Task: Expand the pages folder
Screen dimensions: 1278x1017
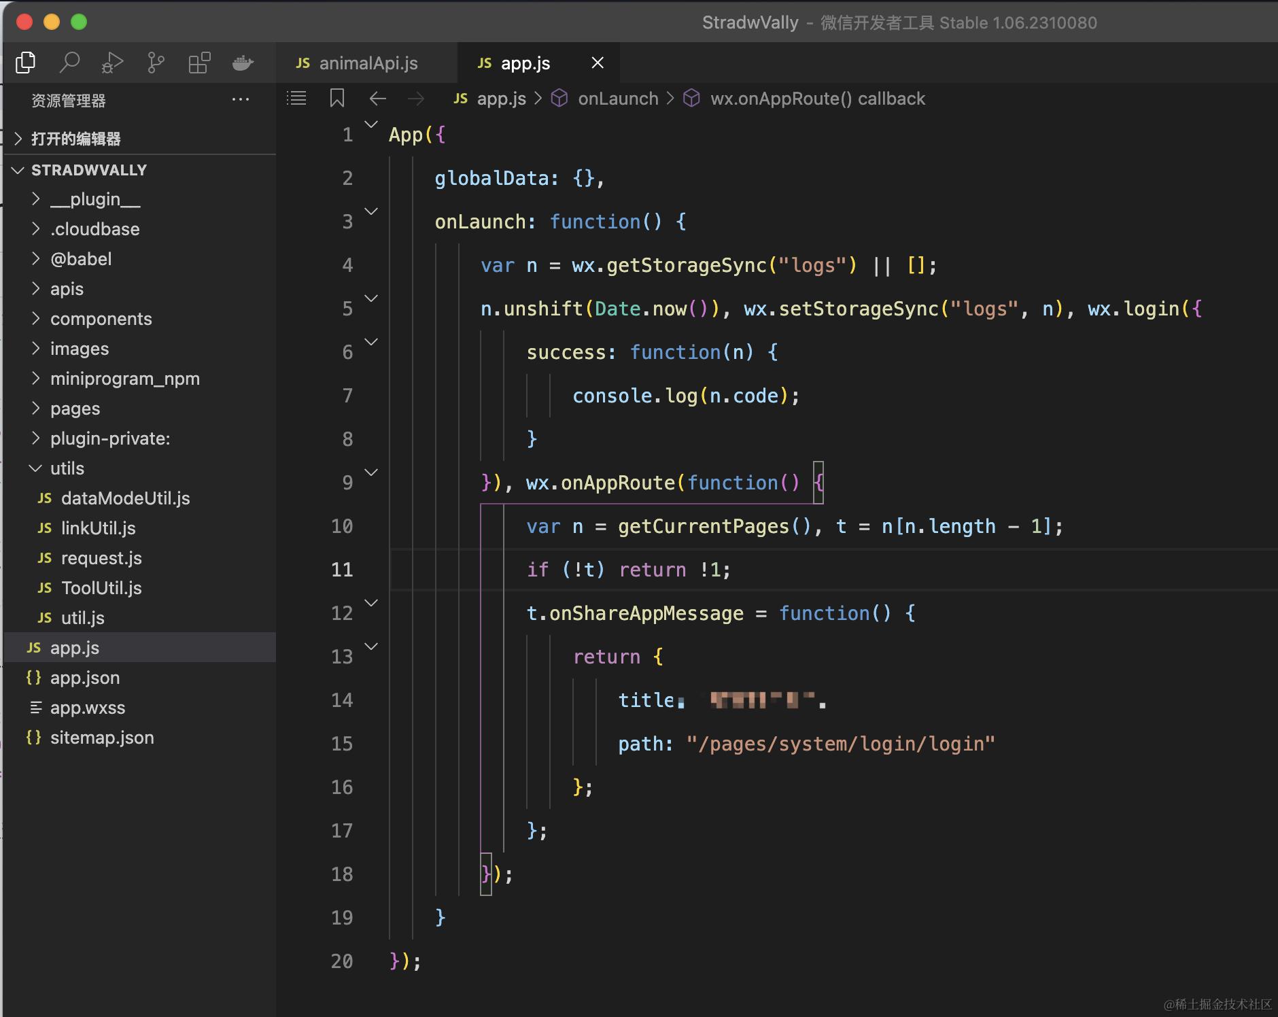Action: coord(75,409)
